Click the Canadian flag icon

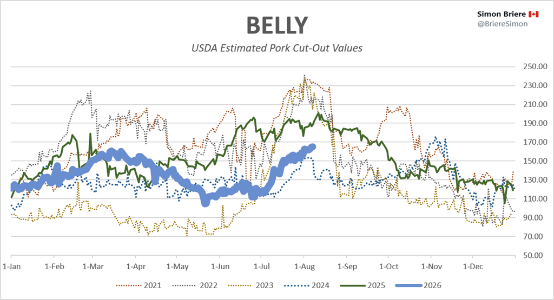click(533, 14)
